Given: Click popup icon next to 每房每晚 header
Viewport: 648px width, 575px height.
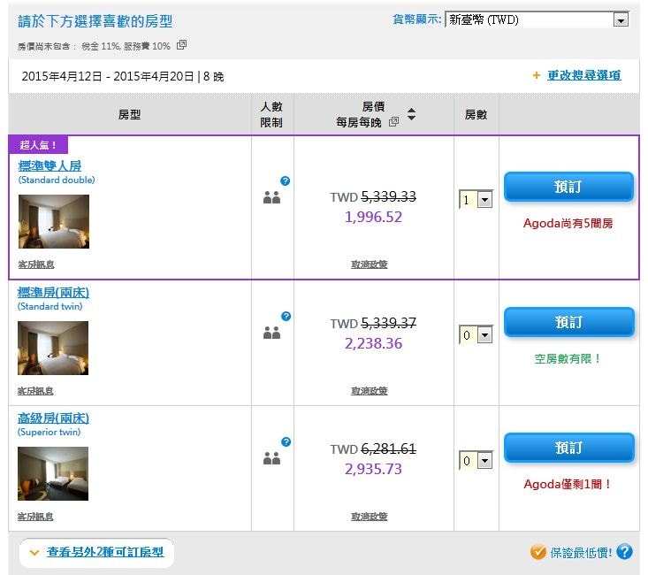Looking at the screenshot, I should (x=393, y=122).
